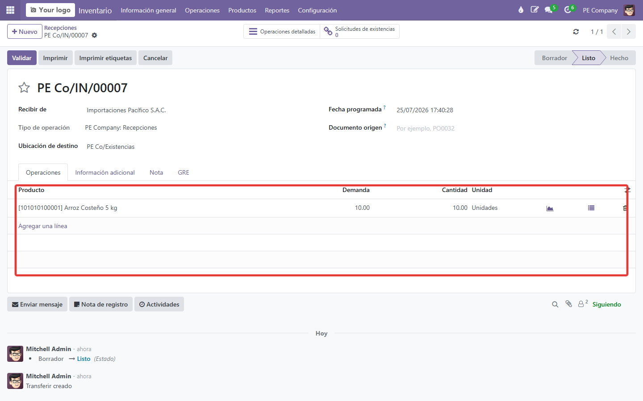Go to the next record arrow
This screenshot has height=401, width=643.
(628, 32)
